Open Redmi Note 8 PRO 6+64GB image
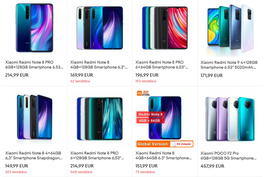The width and height of the screenshot is (270, 177). (165, 28)
